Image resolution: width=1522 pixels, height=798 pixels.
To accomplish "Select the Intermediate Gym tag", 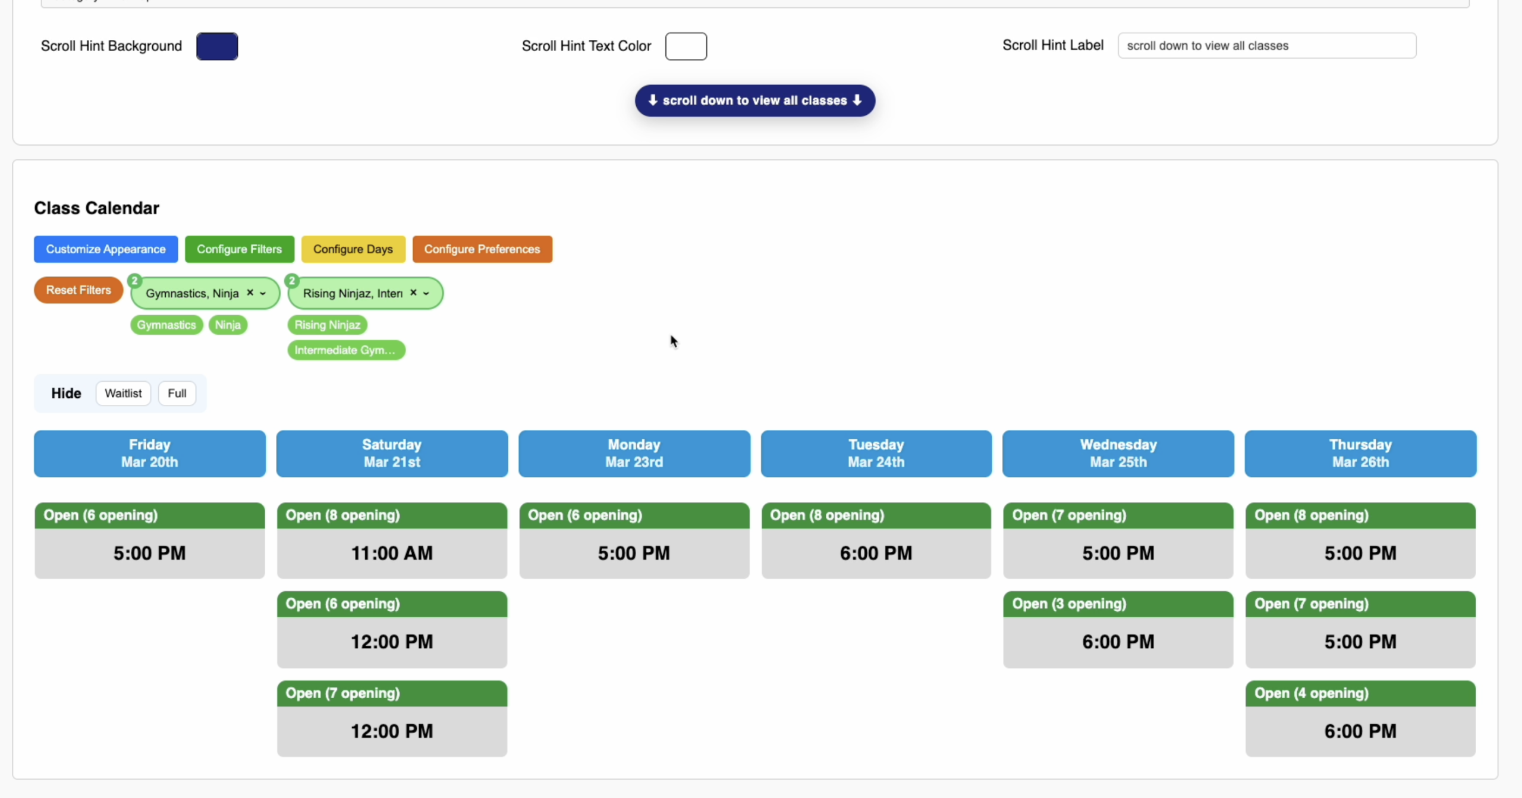I will tap(346, 350).
